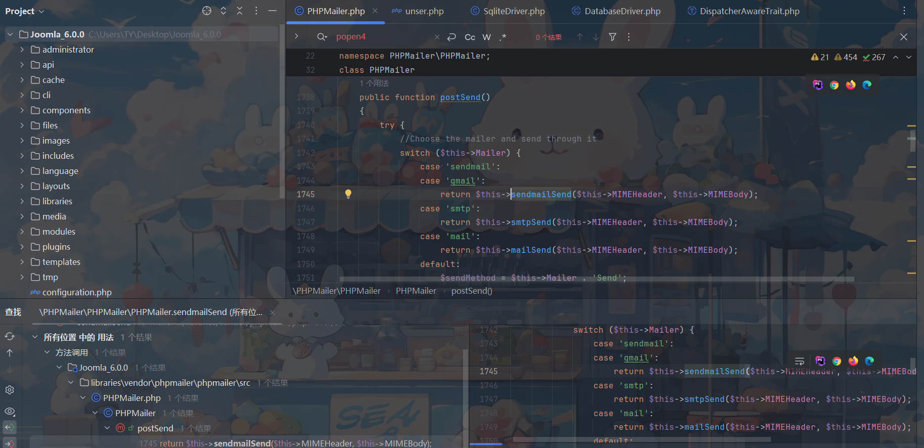Toggle Match Case option in search
The image size is (924, 448).
(x=470, y=37)
